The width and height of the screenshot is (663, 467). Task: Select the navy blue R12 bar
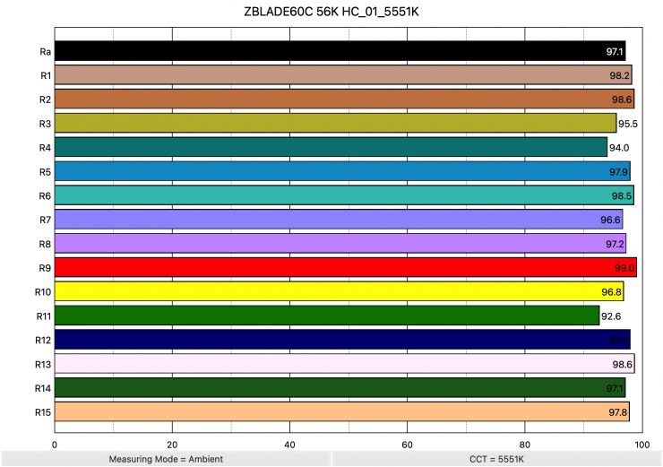(341, 340)
